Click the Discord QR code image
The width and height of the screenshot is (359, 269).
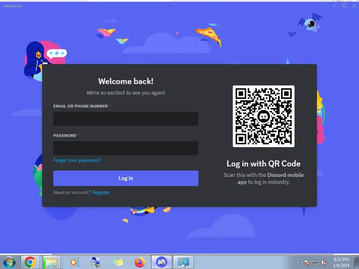pyautogui.click(x=264, y=116)
